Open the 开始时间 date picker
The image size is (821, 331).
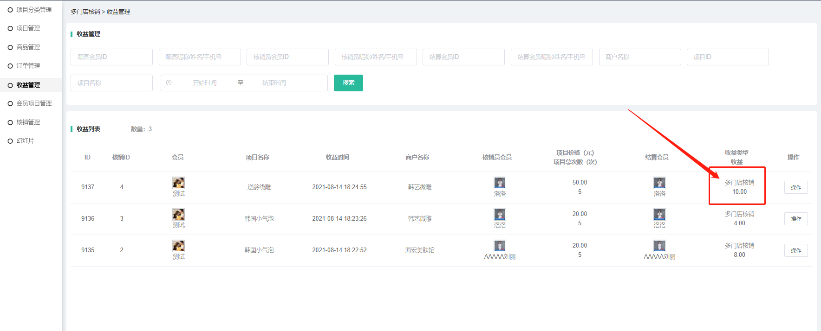pos(205,83)
